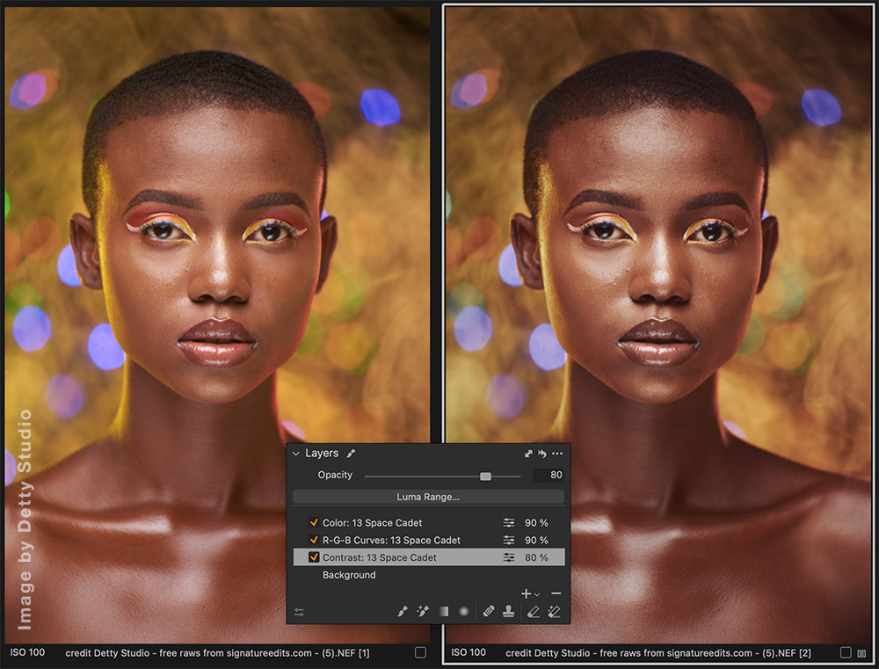
Task: Select the Background layer
Action: pyautogui.click(x=349, y=575)
